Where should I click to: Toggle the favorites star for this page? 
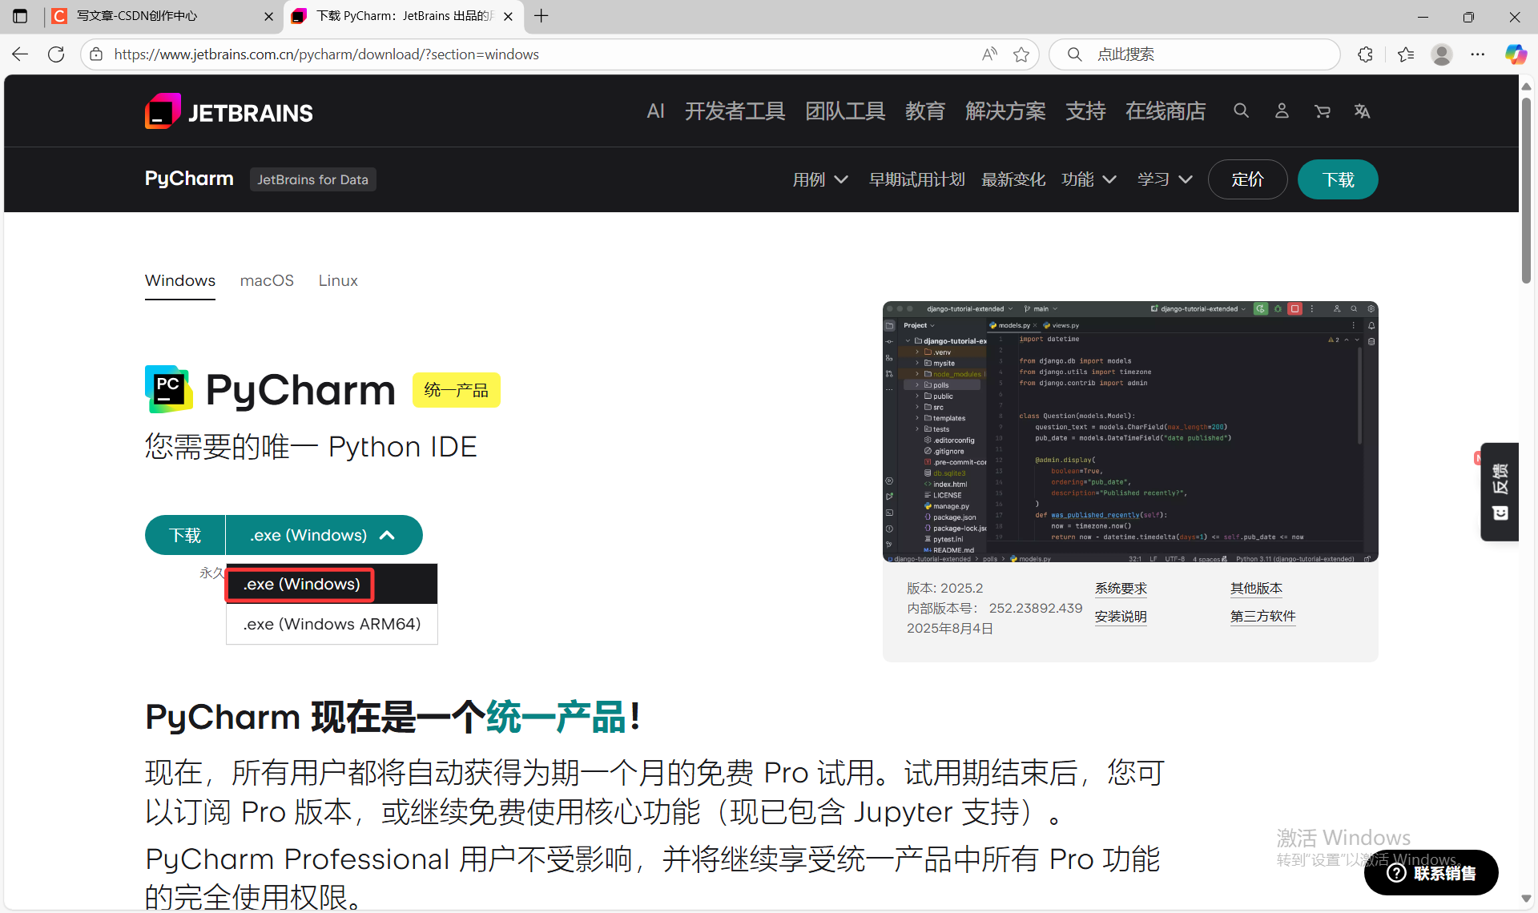[1021, 54]
